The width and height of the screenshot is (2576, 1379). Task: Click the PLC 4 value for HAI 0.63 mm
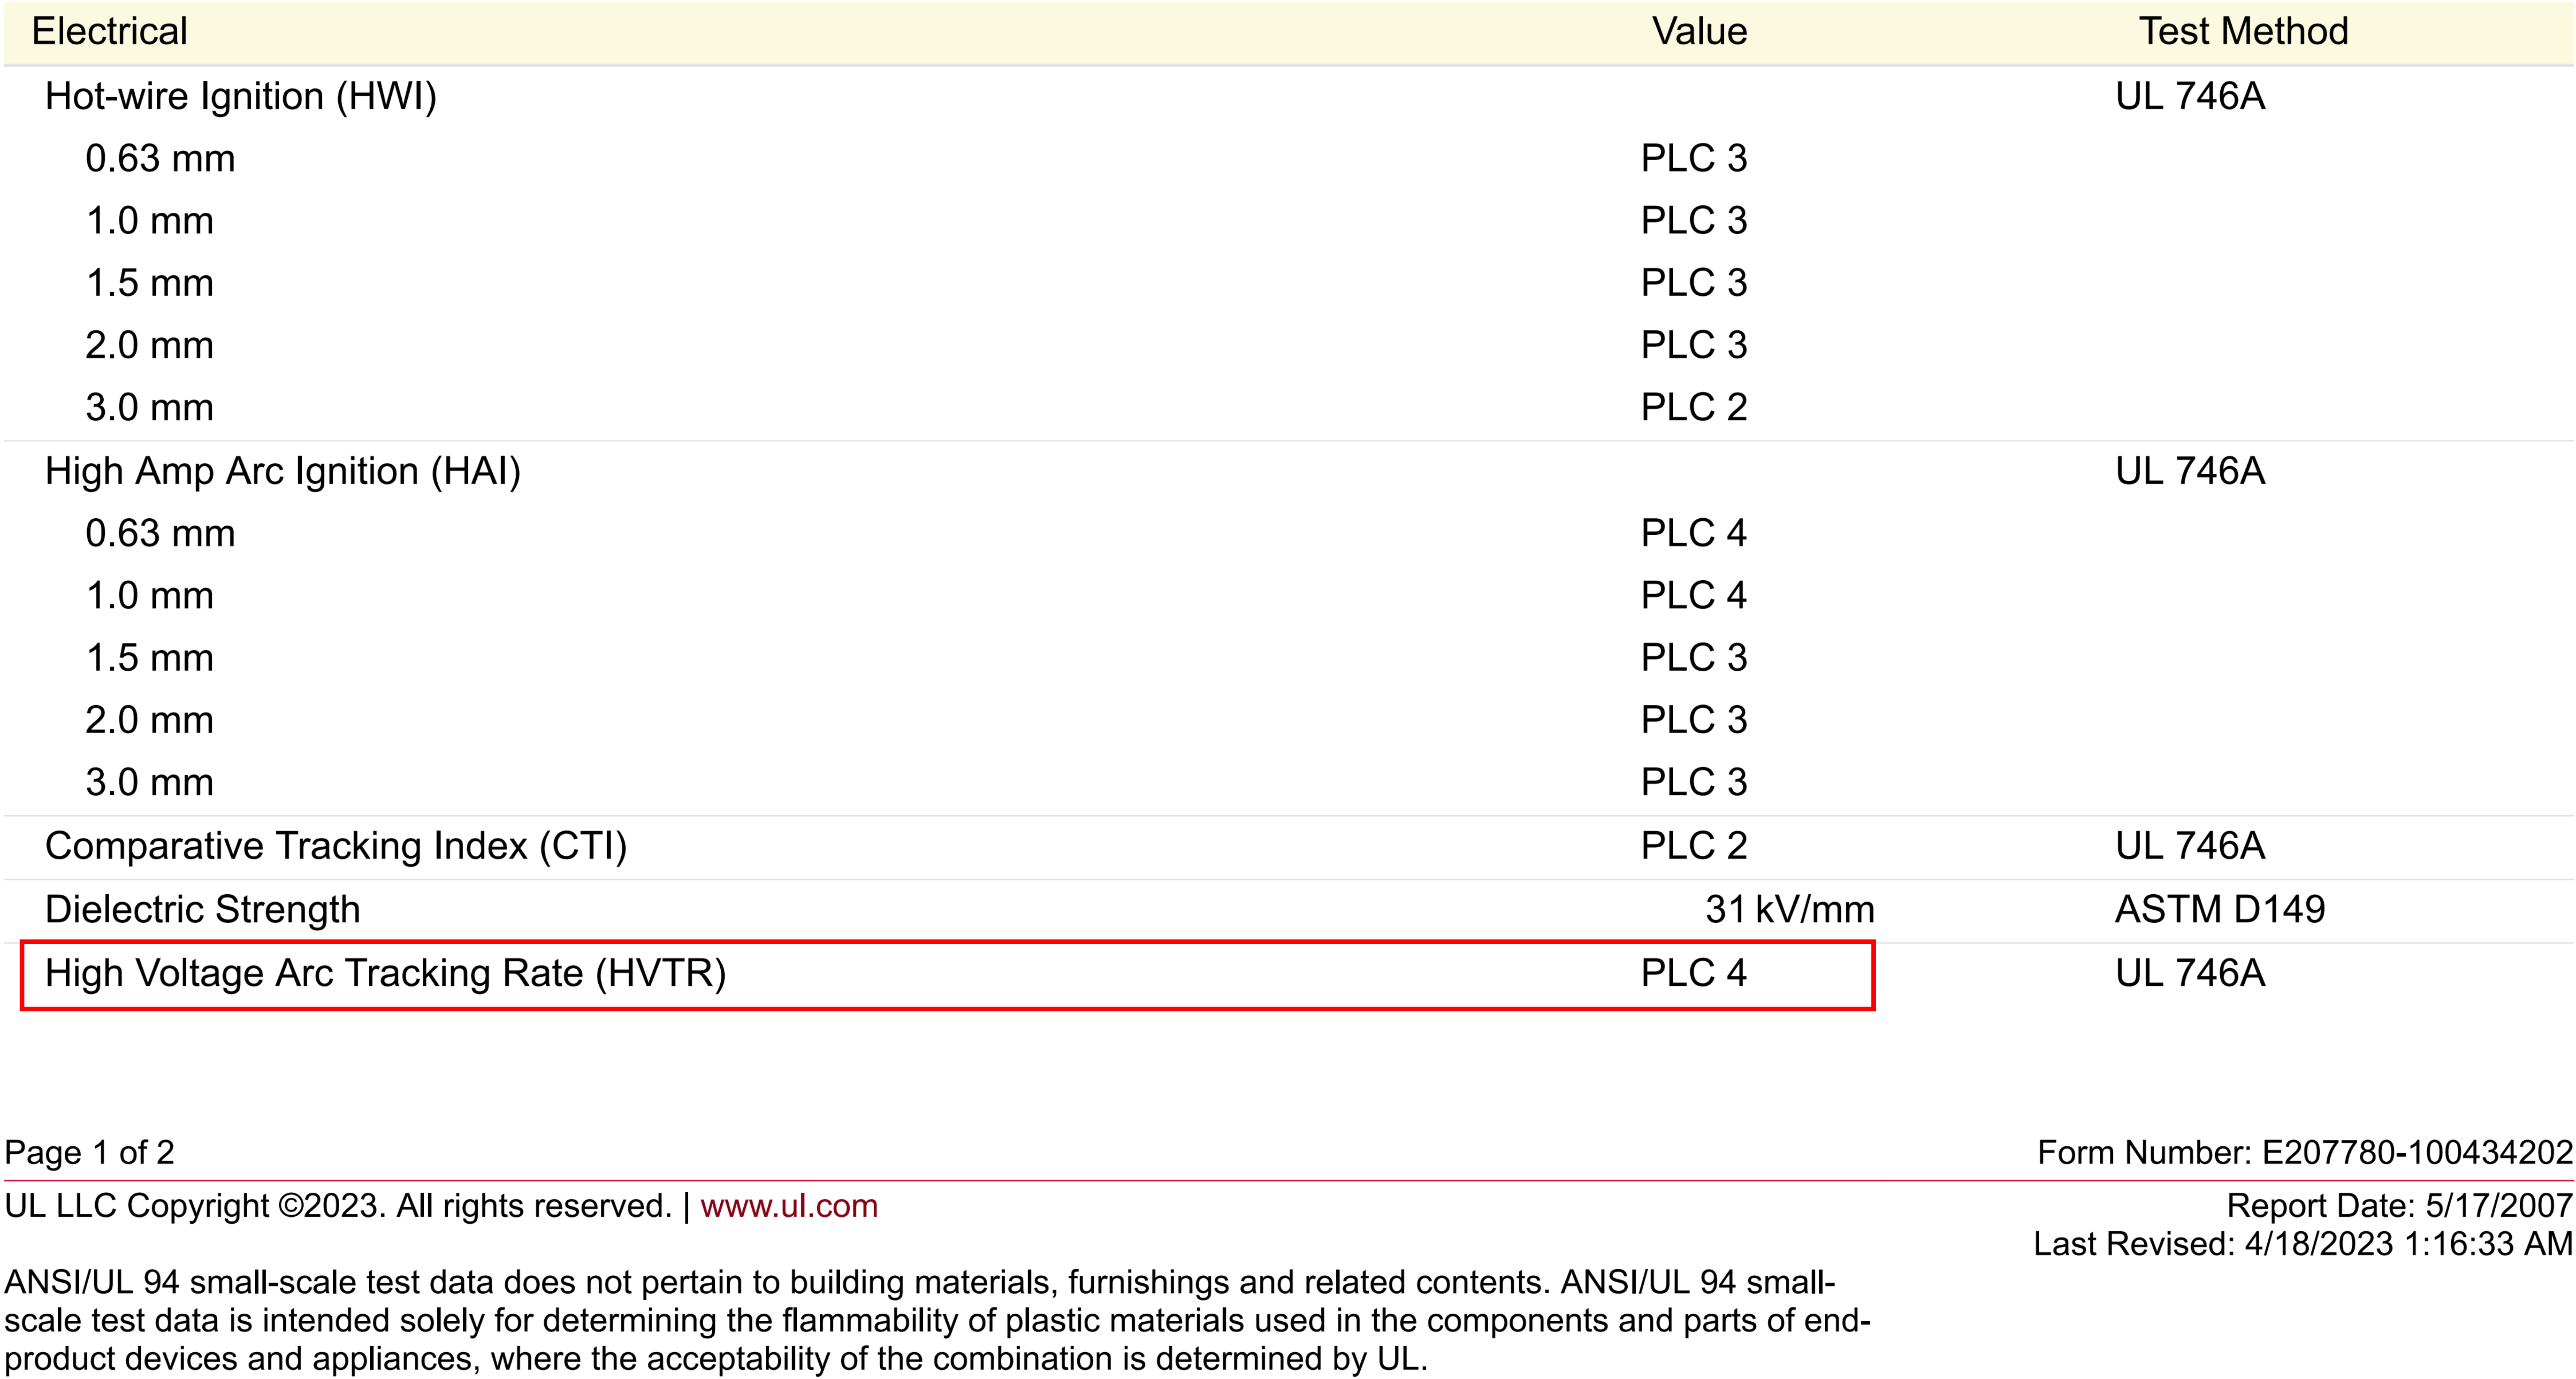point(1693,534)
